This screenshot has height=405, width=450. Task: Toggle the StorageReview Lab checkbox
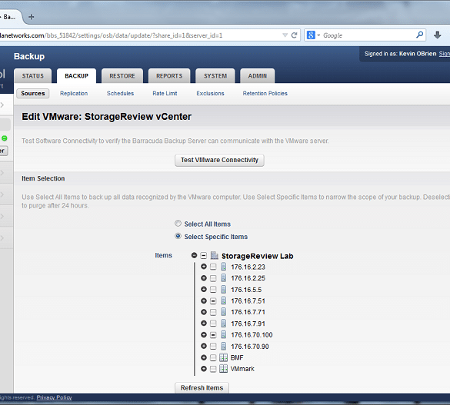tap(204, 255)
